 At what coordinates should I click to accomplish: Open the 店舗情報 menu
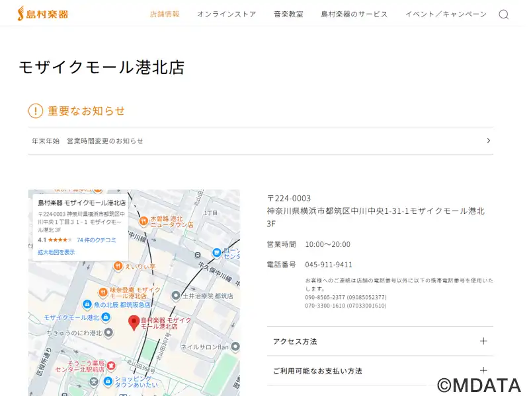pos(165,14)
